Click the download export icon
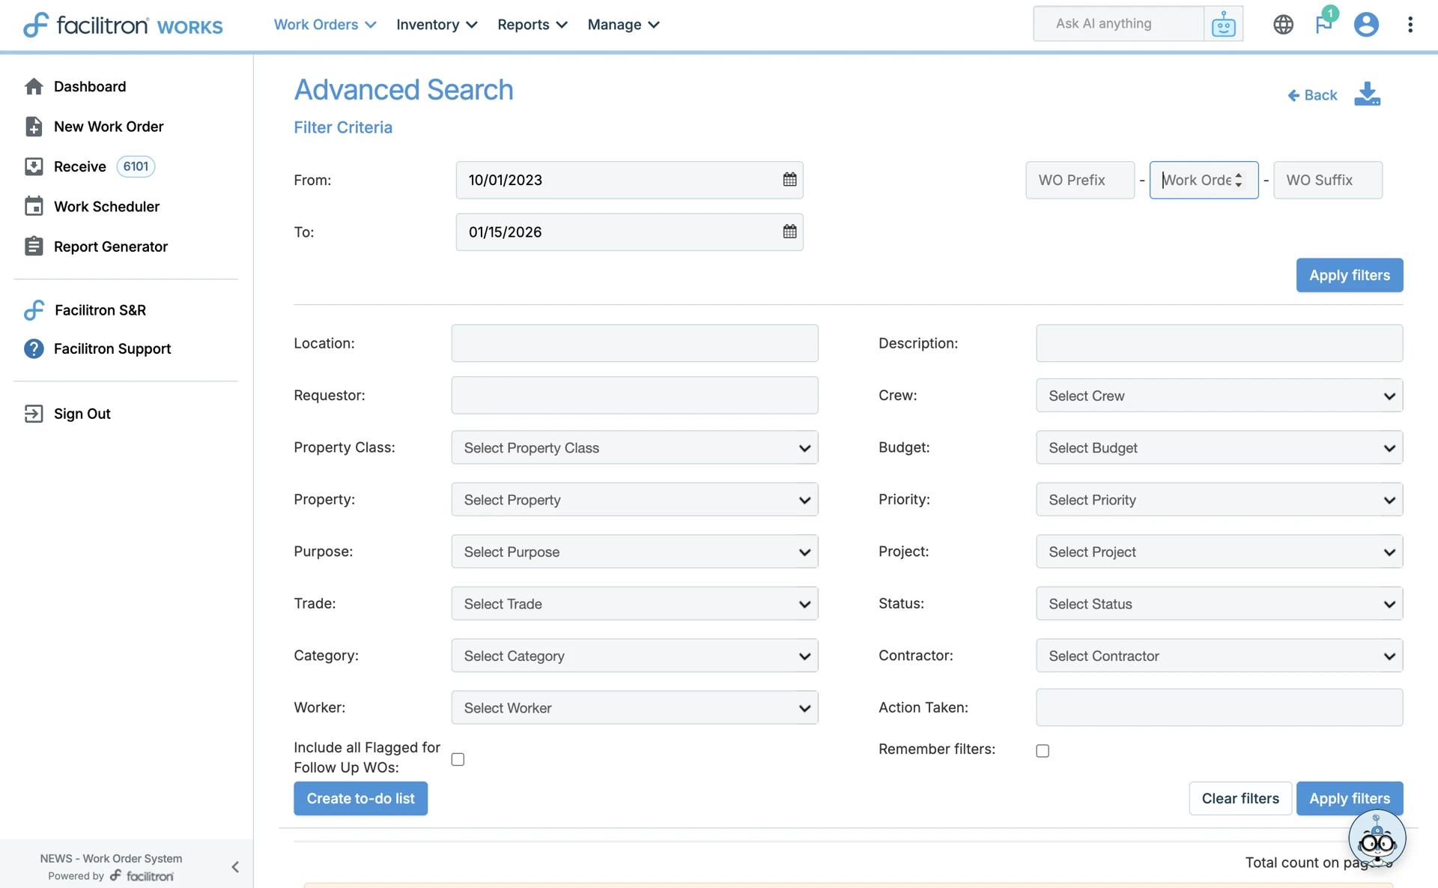 pyautogui.click(x=1367, y=94)
